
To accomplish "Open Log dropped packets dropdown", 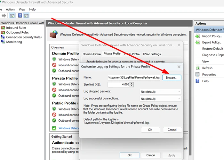I will [x=161, y=92].
